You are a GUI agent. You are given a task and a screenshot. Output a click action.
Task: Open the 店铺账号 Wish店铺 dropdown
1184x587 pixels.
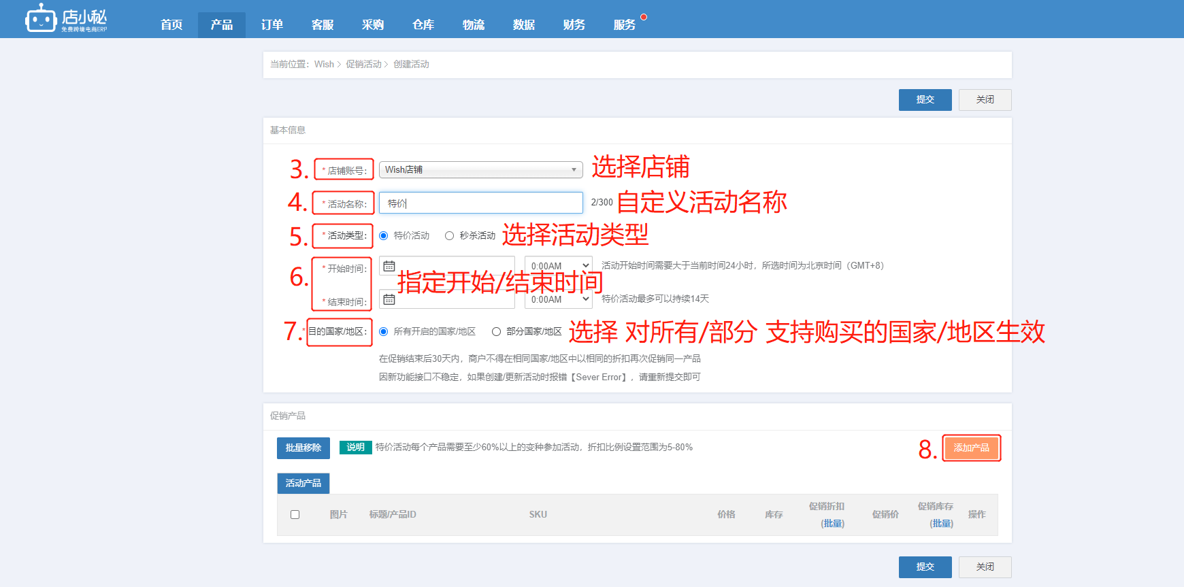tap(481, 170)
